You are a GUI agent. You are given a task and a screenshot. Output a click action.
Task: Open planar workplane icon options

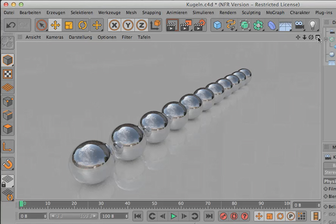pos(8,195)
